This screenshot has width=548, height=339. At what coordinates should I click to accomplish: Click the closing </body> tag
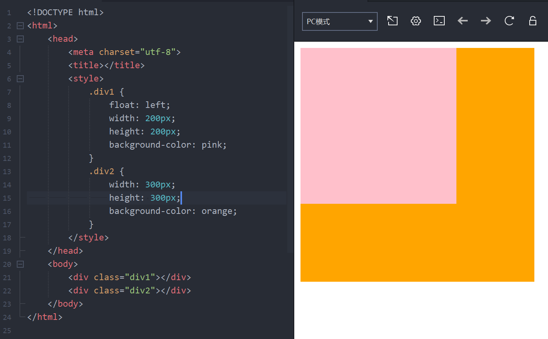[x=65, y=304]
